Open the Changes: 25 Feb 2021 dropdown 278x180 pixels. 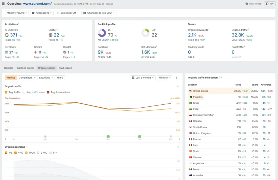pyautogui.click(x=100, y=13)
